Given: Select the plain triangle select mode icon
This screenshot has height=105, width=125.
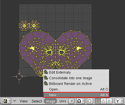Looking at the screenshot, I should tap(103, 101).
